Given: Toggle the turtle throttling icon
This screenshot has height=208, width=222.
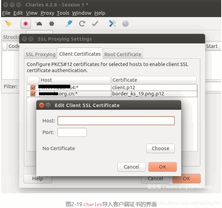Looking at the screenshot, I should click(x=39, y=24).
